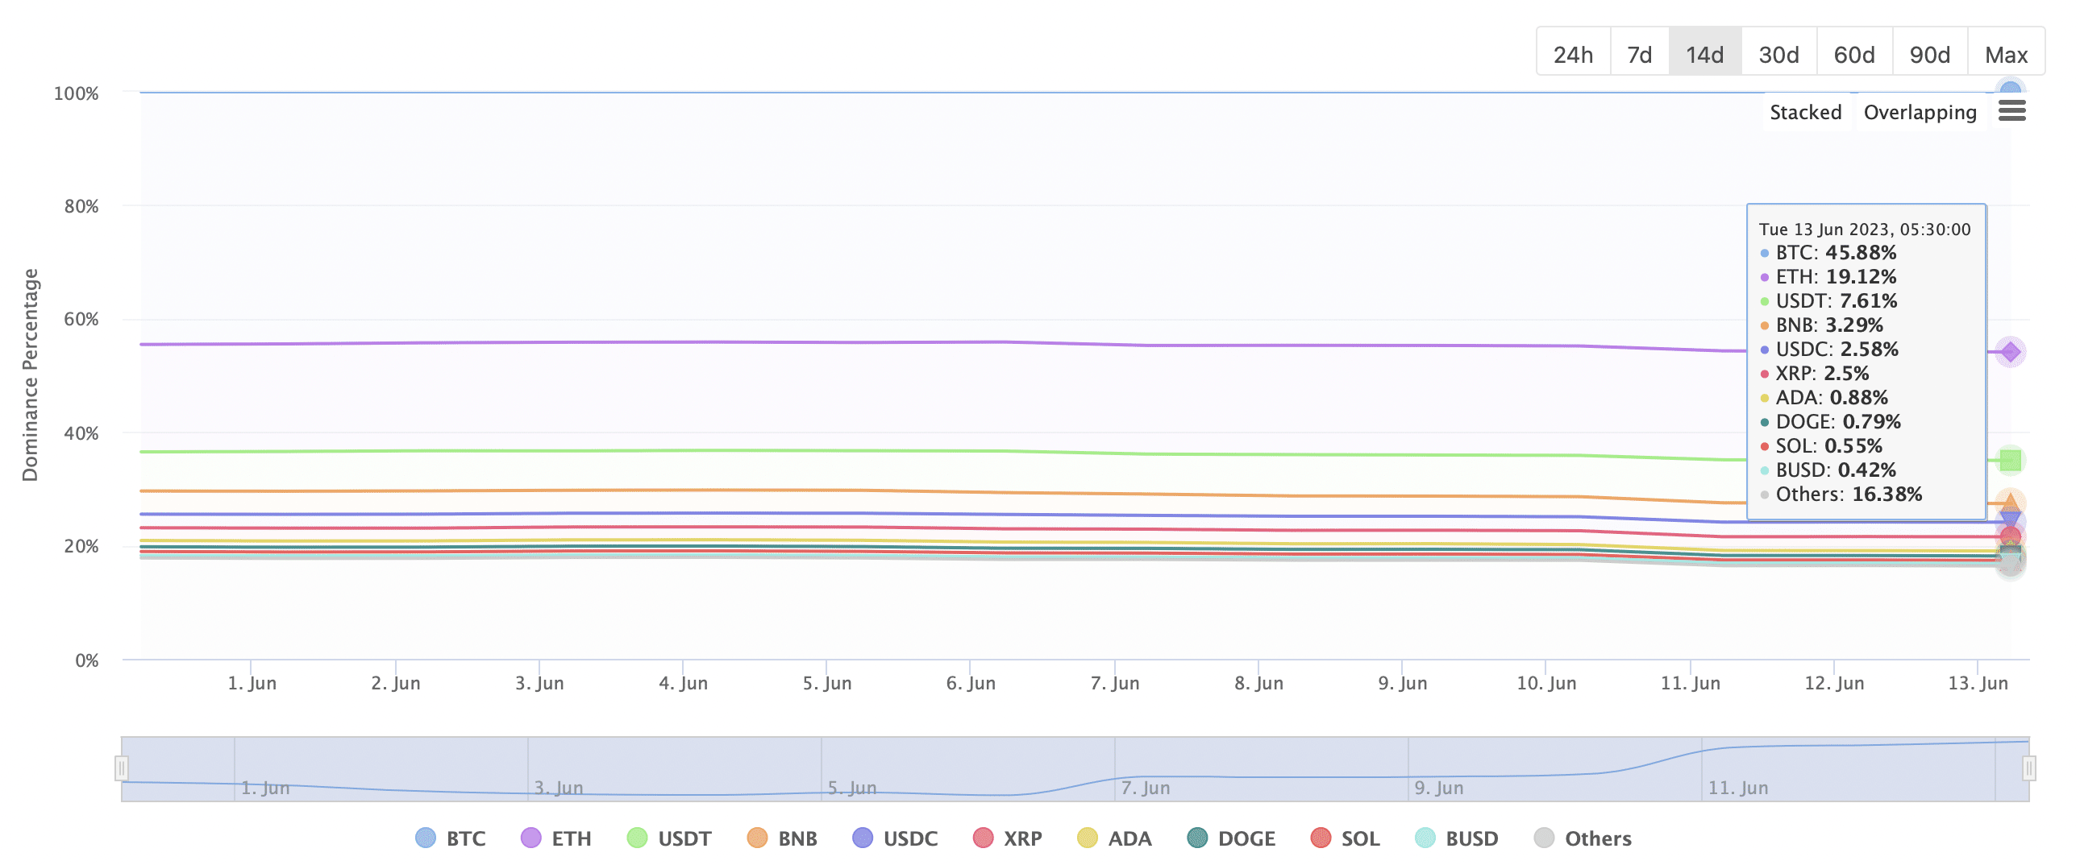Toggle BUSD series in legend
This screenshot has width=2080, height=865.
coord(1457,838)
